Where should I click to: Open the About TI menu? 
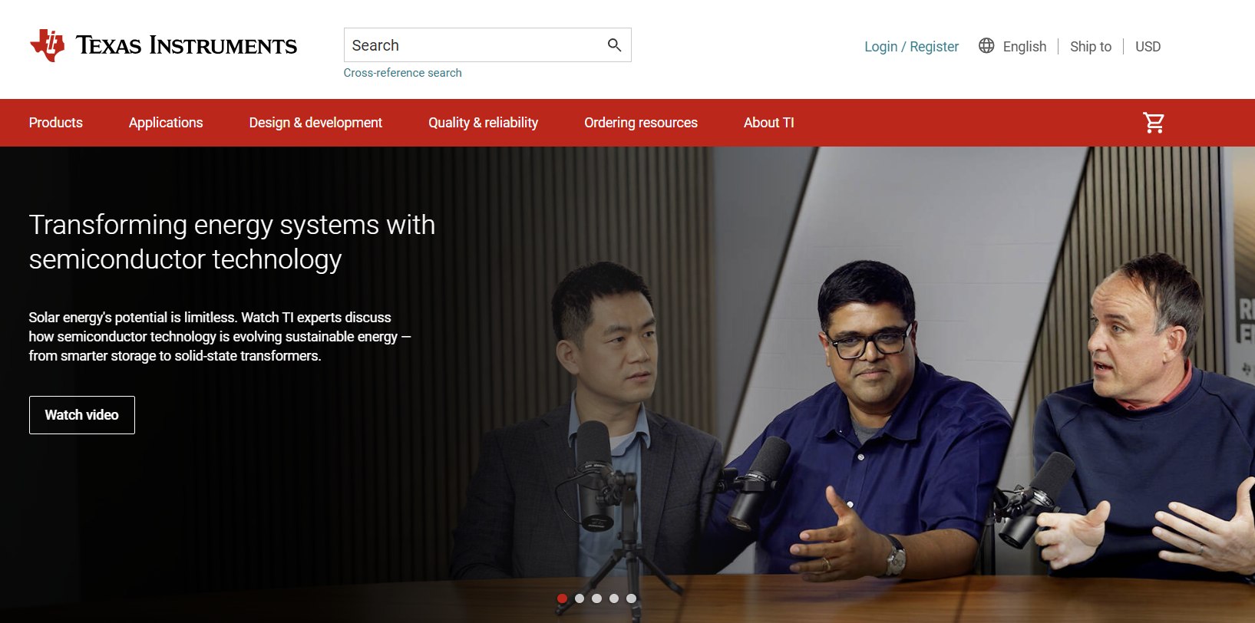pos(768,123)
